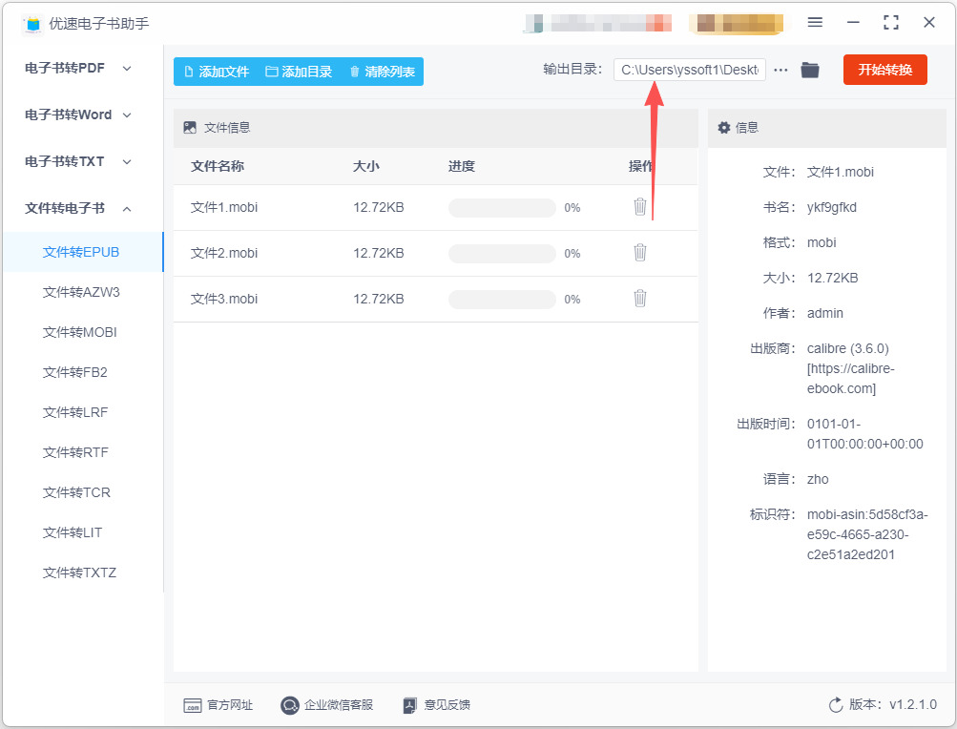
Task: Select 文件转TXTZ in sidebar
Action: (79, 573)
